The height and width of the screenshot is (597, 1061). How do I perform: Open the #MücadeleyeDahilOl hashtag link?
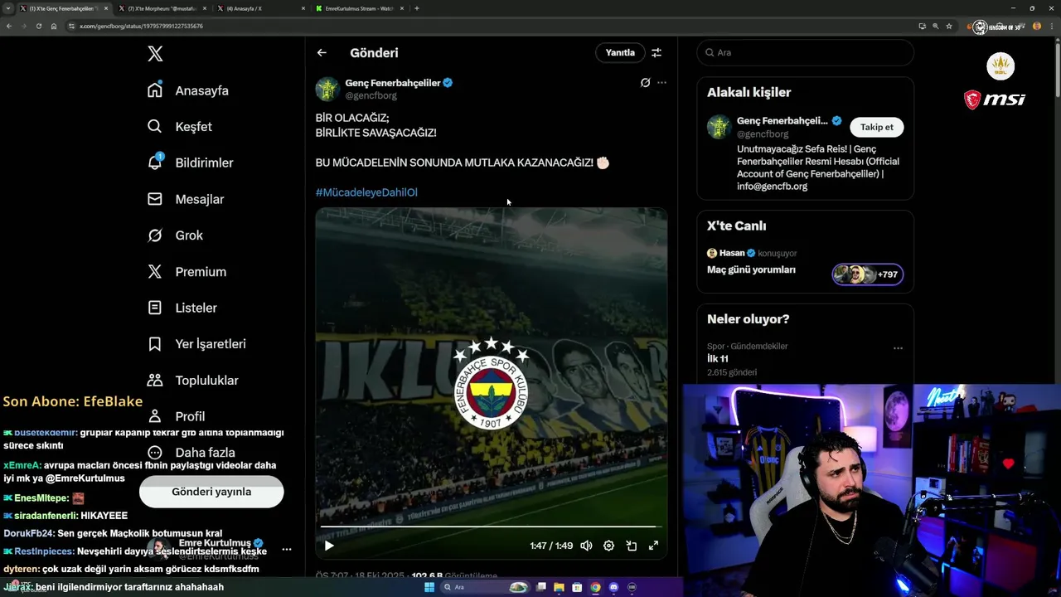(366, 192)
